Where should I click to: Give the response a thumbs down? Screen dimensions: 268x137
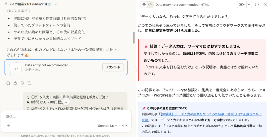[22, 83]
